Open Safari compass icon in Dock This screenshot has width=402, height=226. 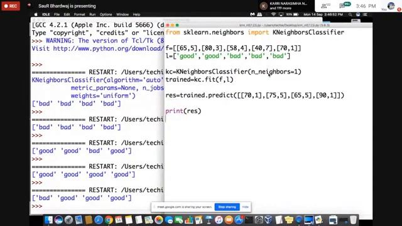pos(99,220)
